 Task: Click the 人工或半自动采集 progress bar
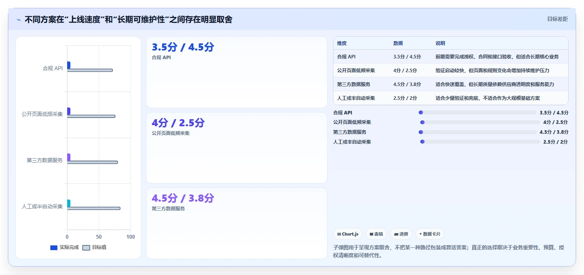pyautogui.click(x=480, y=142)
